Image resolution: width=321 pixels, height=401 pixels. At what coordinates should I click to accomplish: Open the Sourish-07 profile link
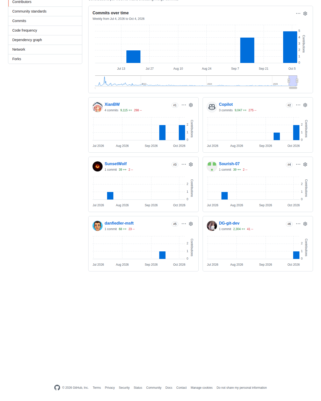click(x=229, y=164)
